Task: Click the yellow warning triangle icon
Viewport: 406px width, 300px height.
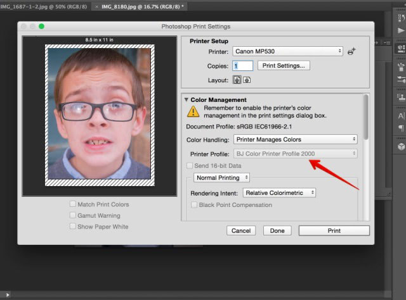Action: (193, 111)
